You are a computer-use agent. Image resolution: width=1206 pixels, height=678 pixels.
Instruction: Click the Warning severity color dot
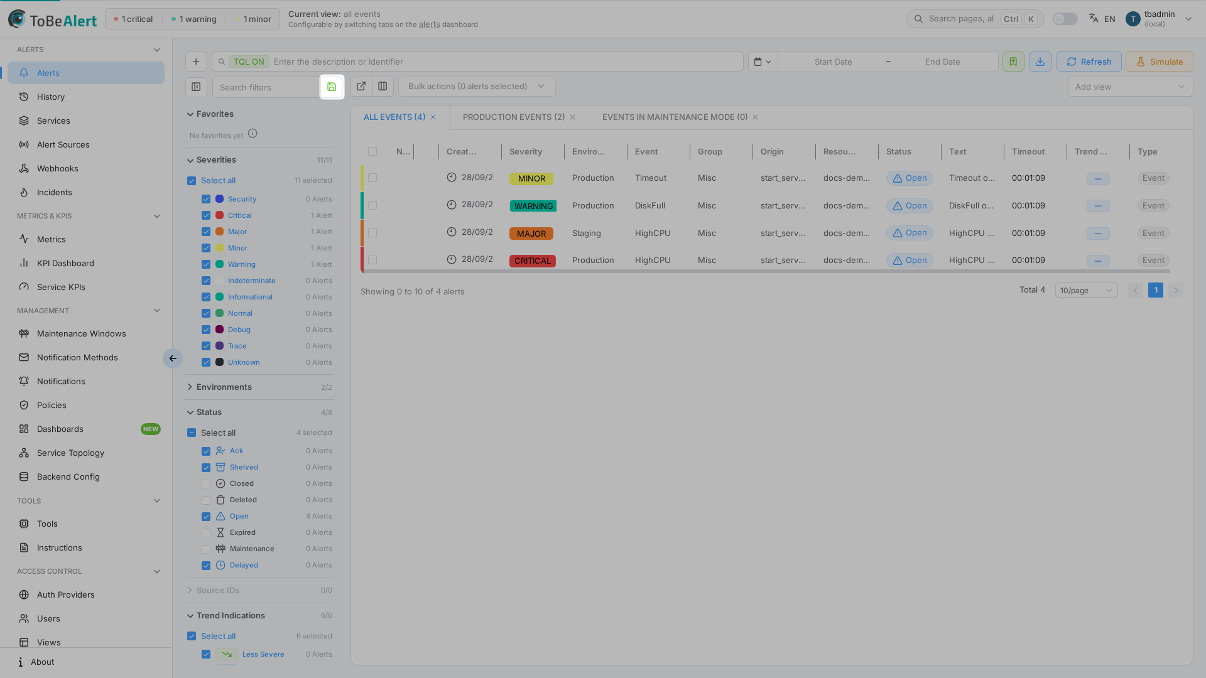pos(219,264)
